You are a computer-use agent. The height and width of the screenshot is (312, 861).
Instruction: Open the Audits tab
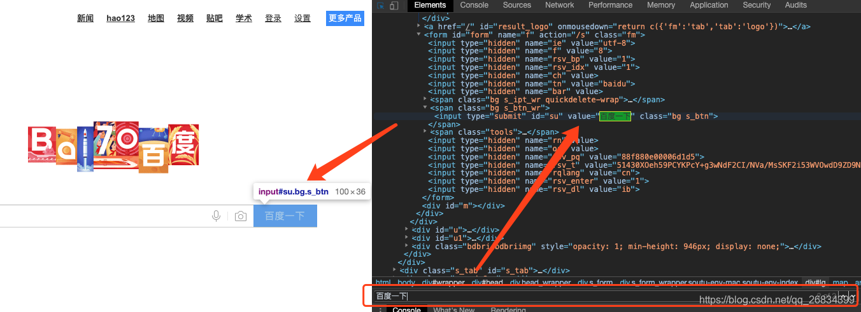(x=796, y=5)
